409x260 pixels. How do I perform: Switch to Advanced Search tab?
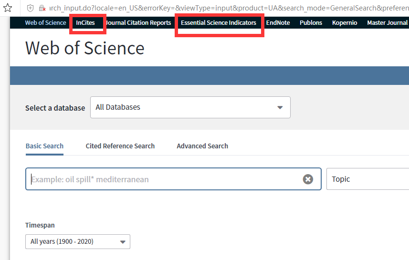coord(202,146)
